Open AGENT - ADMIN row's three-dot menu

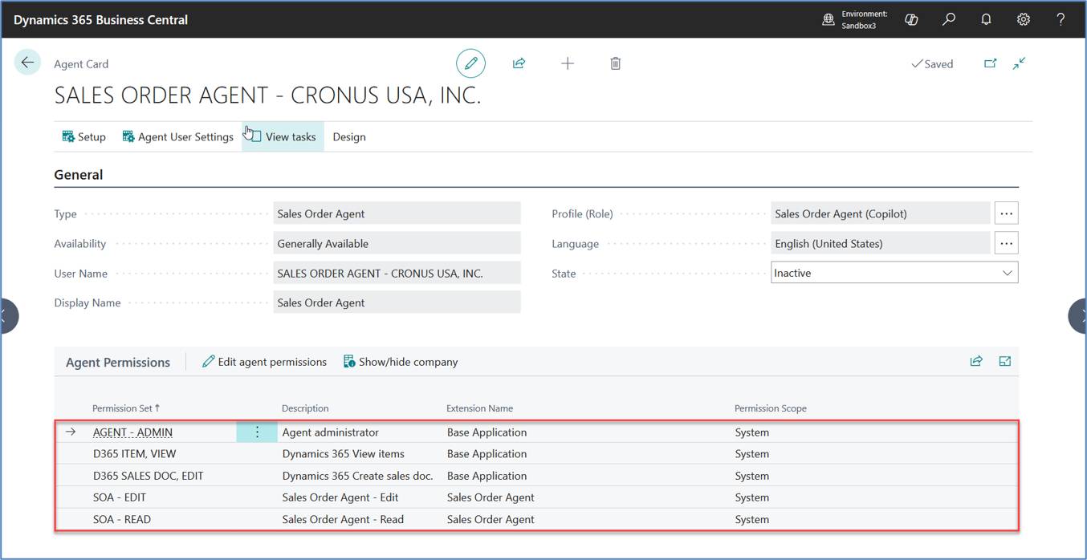[x=257, y=432]
